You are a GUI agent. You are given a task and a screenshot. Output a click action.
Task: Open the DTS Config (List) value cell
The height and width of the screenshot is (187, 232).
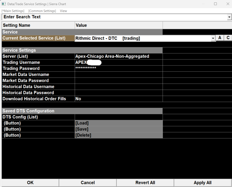[119, 117]
